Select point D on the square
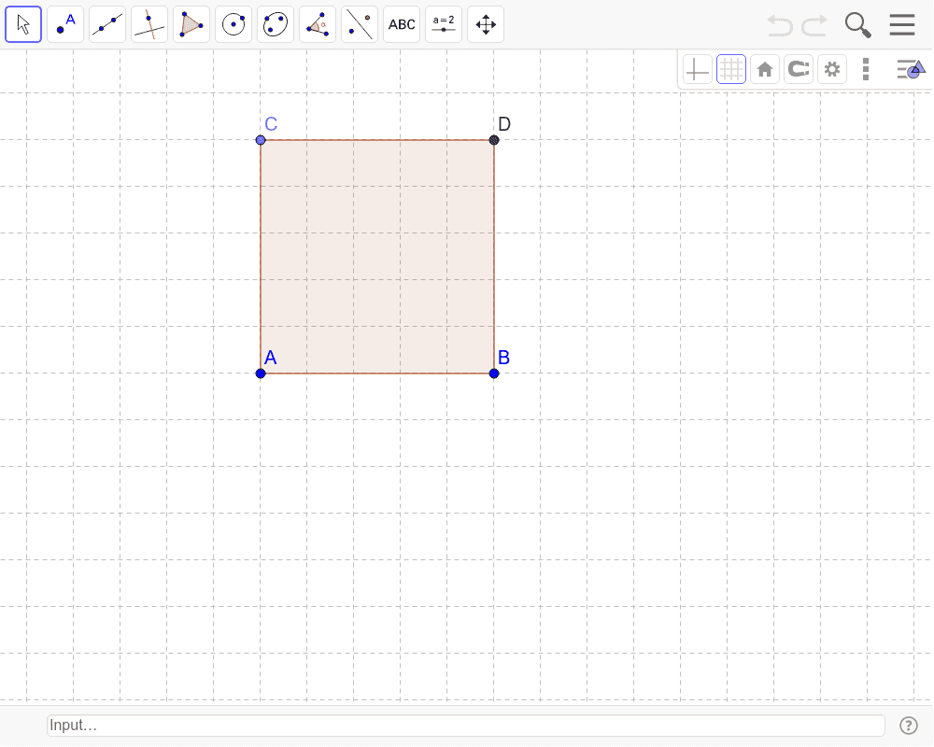 point(494,140)
